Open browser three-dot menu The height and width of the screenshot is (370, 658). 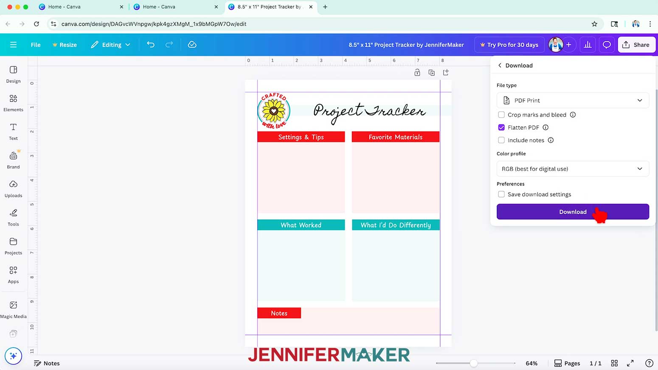tap(650, 24)
